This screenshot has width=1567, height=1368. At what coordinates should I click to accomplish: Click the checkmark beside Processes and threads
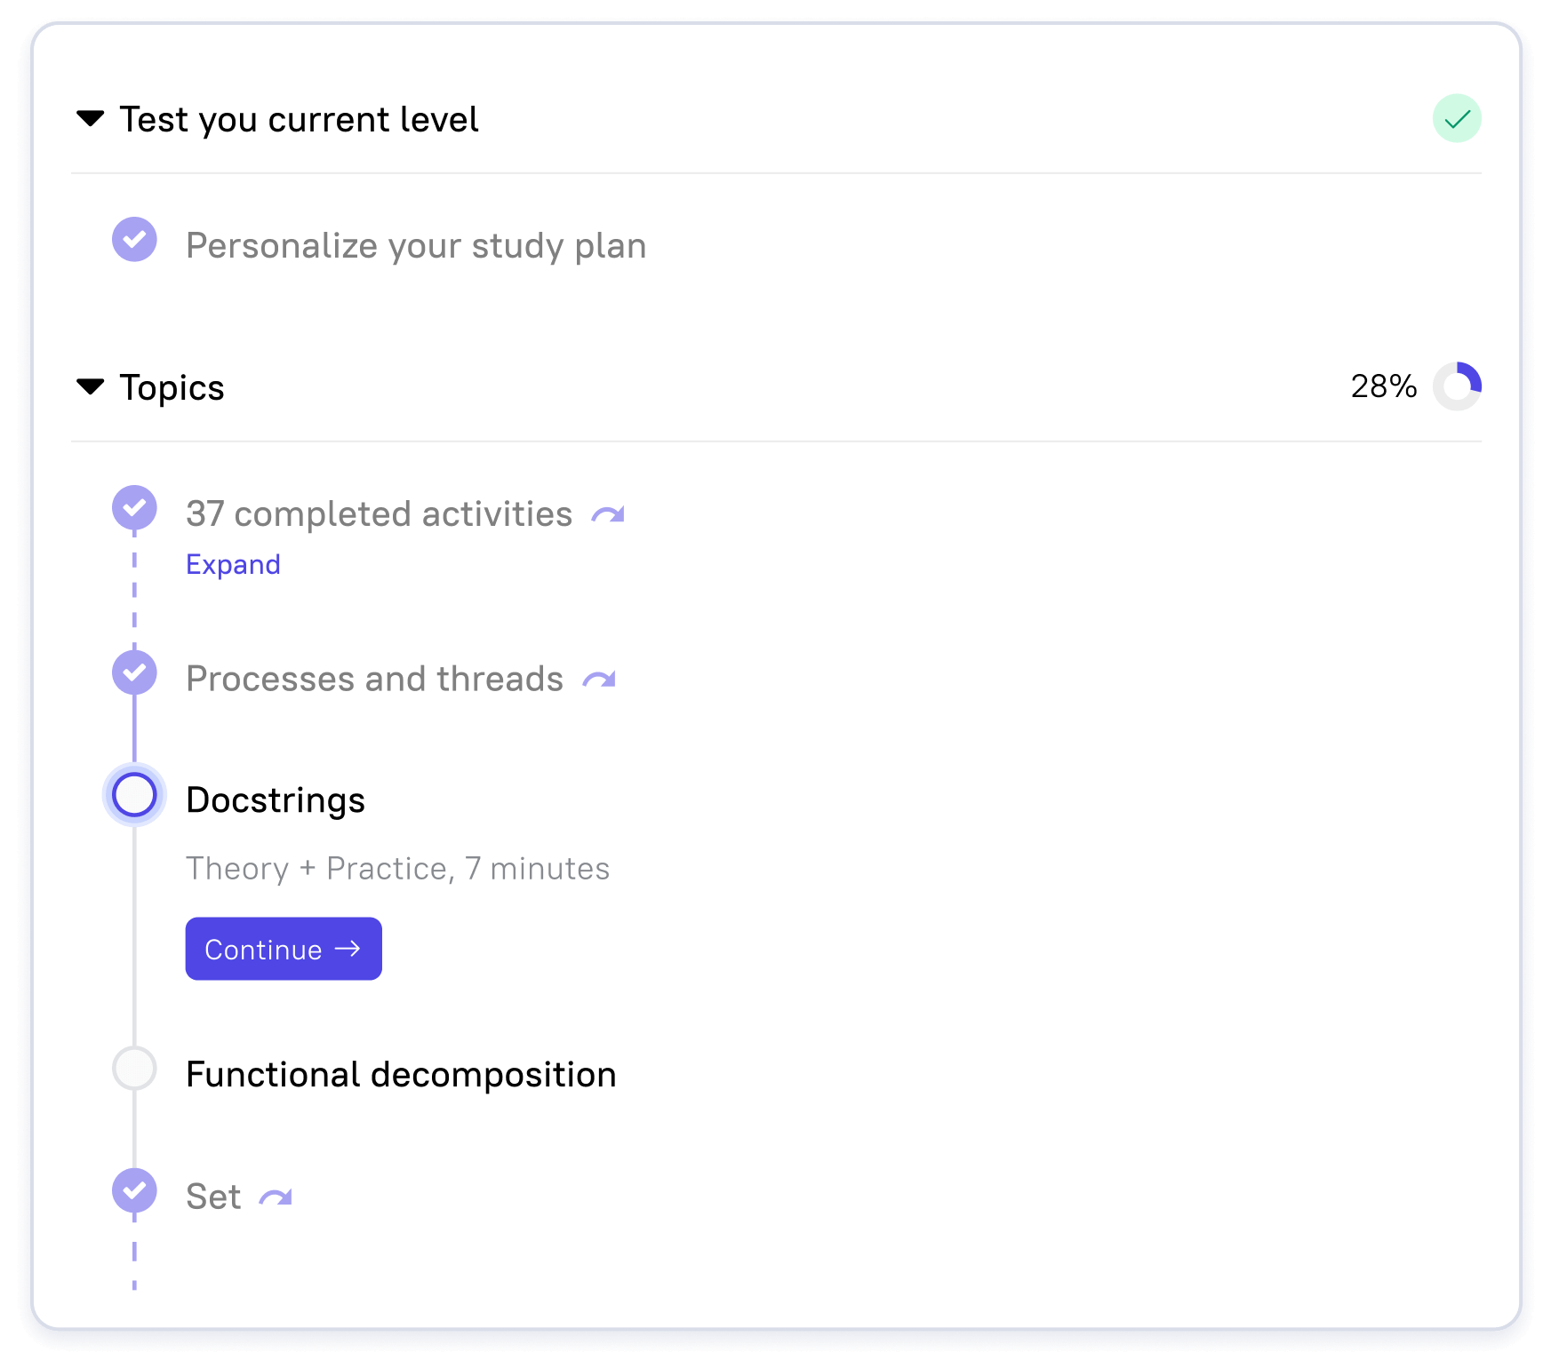click(135, 672)
